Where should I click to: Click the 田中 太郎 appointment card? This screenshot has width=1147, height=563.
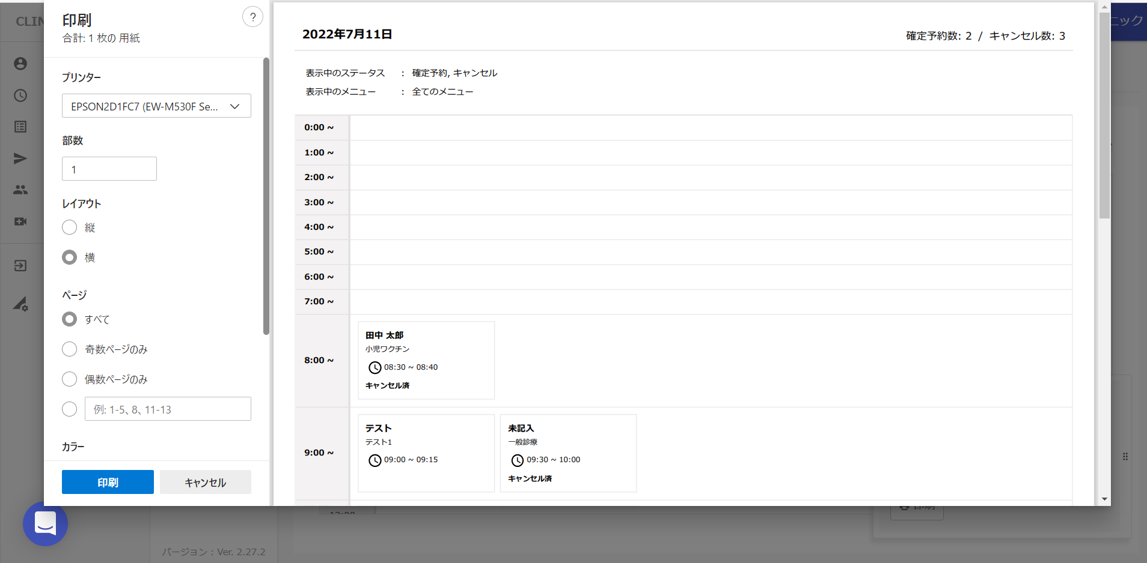click(426, 360)
